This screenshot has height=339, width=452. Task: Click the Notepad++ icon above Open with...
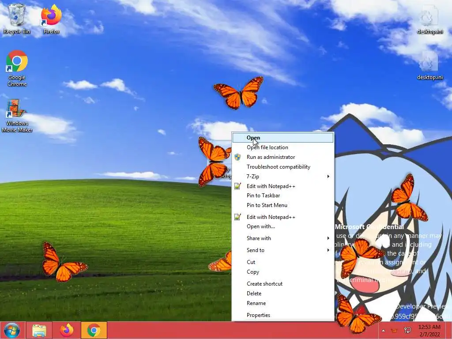coord(237,217)
